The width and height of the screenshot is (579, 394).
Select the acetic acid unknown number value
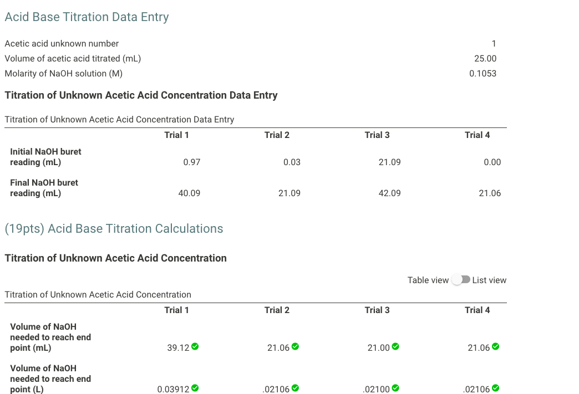pos(493,43)
